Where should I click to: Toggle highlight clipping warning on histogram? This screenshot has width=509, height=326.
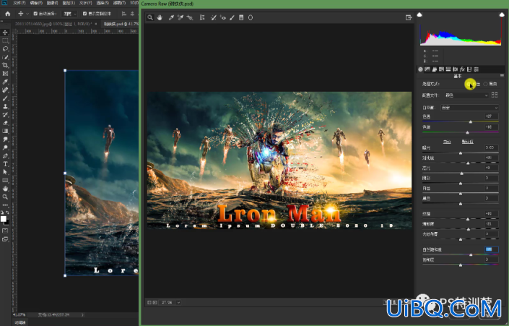502,14
